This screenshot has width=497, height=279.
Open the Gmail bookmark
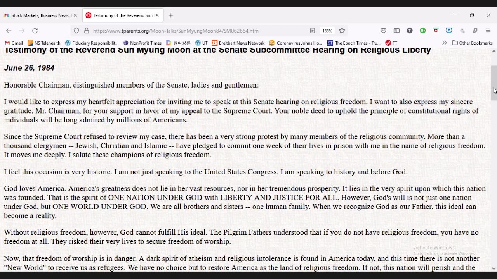click(x=14, y=43)
